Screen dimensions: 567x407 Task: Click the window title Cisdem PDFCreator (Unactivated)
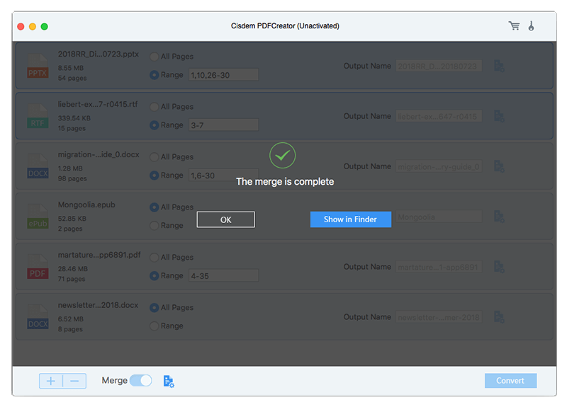(285, 26)
